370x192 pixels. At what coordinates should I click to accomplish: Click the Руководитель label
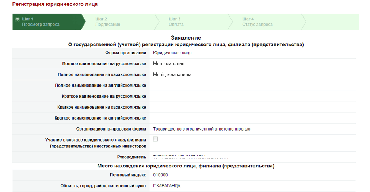(131, 157)
